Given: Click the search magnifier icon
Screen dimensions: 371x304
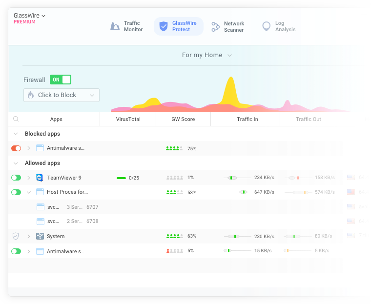Looking at the screenshot, I should 16,119.
